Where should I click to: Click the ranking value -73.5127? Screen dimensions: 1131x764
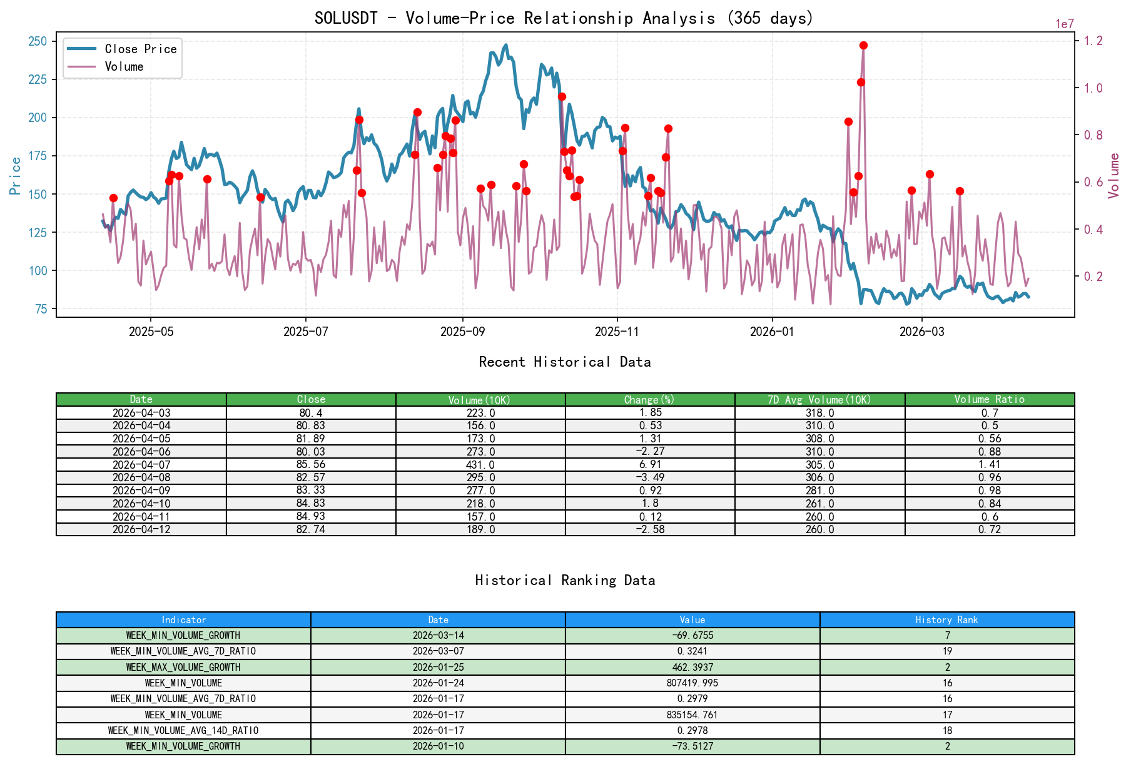[x=692, y=746]
